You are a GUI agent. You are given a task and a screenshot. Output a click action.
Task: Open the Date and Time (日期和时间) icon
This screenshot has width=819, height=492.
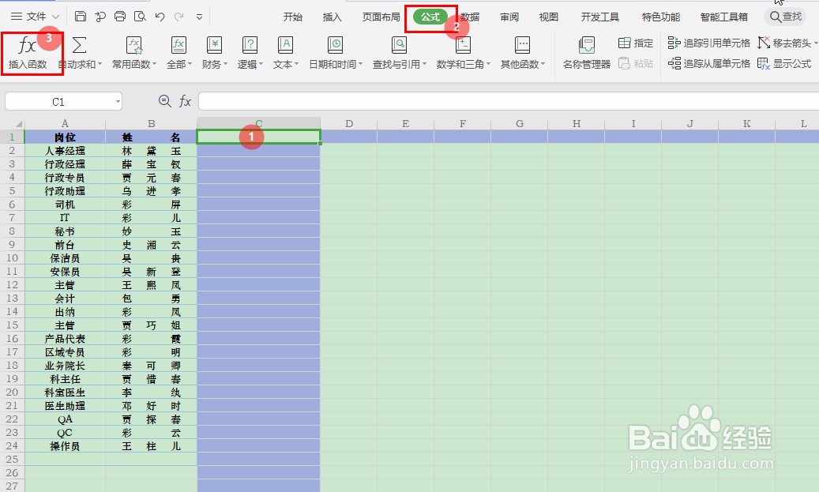335,46
